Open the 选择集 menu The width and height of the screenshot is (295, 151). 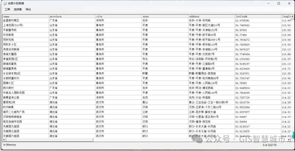(18, 10)
